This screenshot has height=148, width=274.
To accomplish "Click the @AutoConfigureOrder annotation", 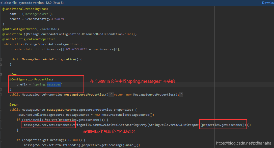I will click(19, 29).
